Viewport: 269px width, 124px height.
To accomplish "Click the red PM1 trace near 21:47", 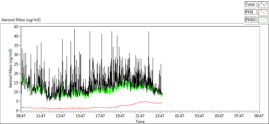I will click(x=140, y=102).
